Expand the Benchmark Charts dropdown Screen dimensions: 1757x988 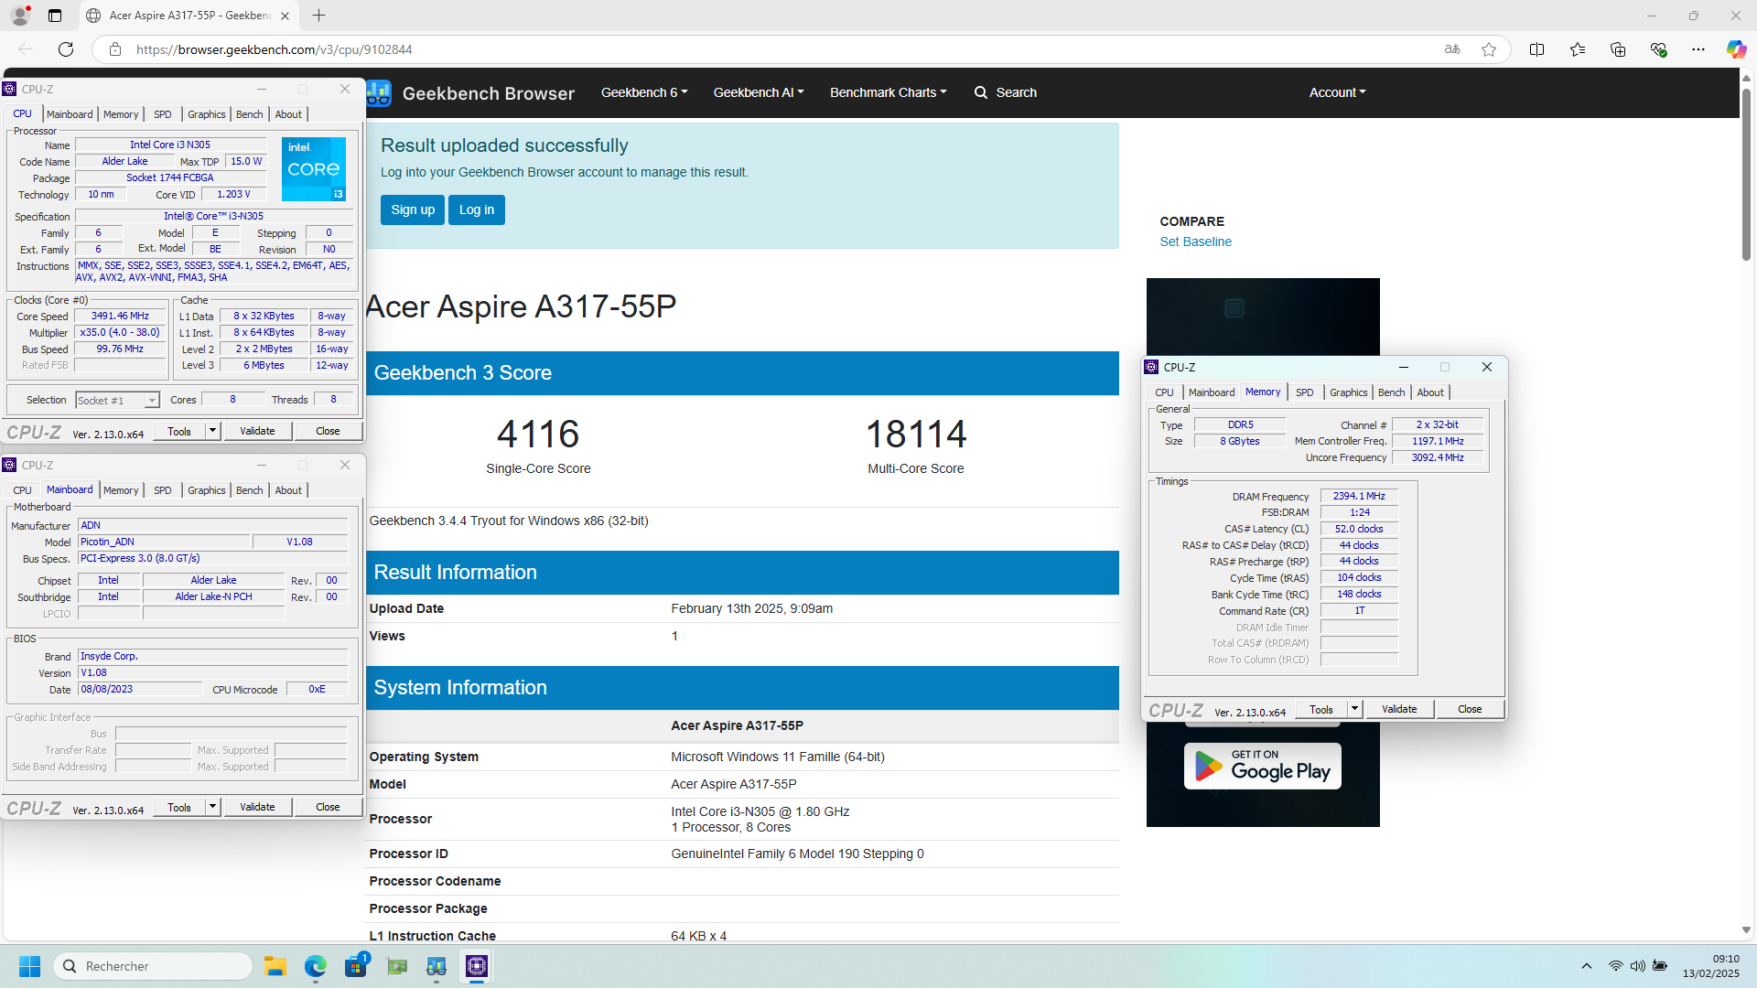889,92
